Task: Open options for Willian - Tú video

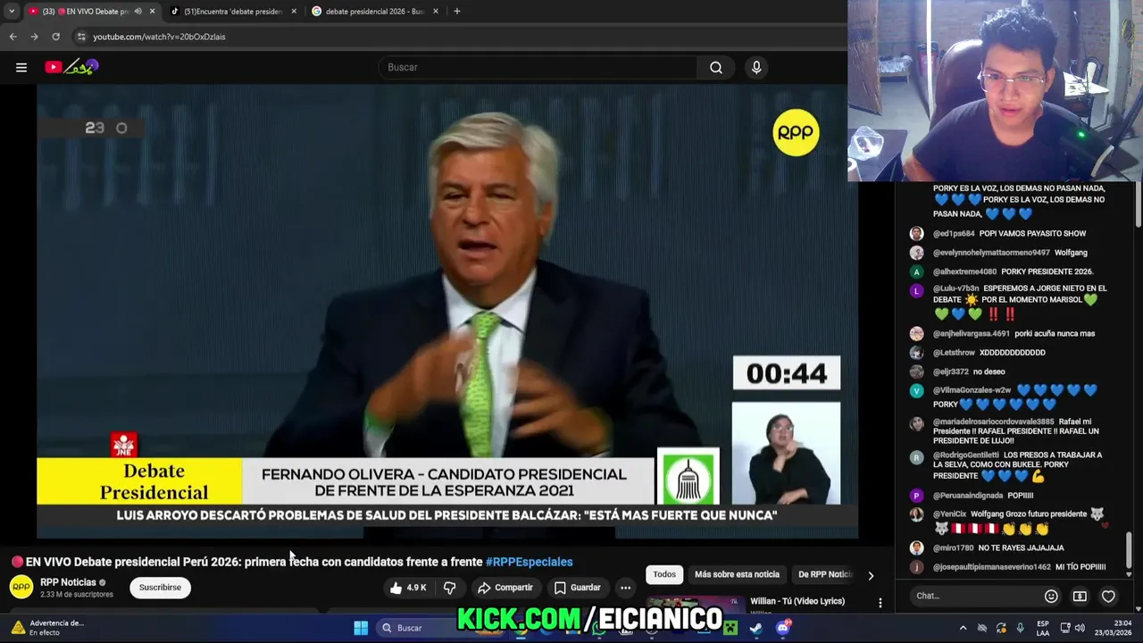Action: coord(880,603)
